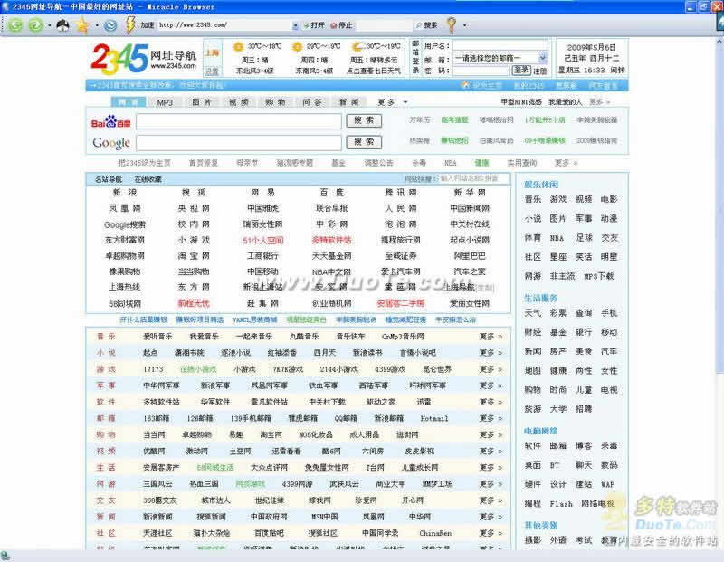This screenshot has width=724, height=562.
Task: Expand 更多 in the 小说 row
Action: pyautogui.click(x=491, y=353)
